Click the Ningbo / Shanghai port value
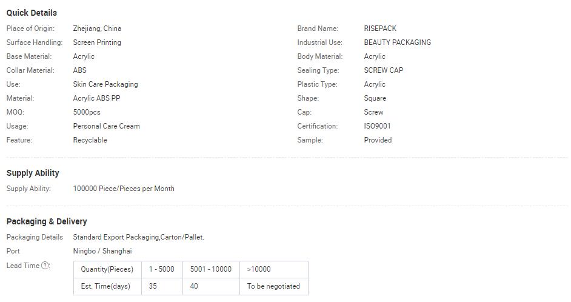The width and height of the screenshot is (571, 302). [x=102, y=251]
